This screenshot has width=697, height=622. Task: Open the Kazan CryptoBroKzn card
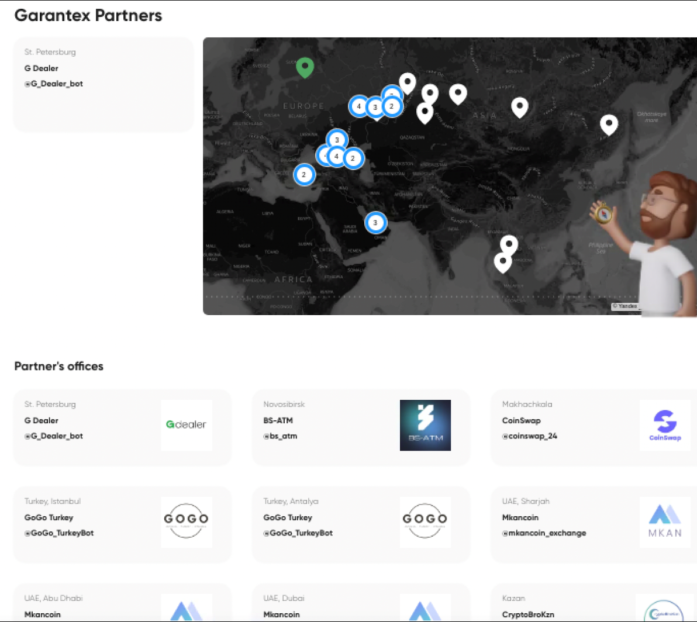(594, 603)
